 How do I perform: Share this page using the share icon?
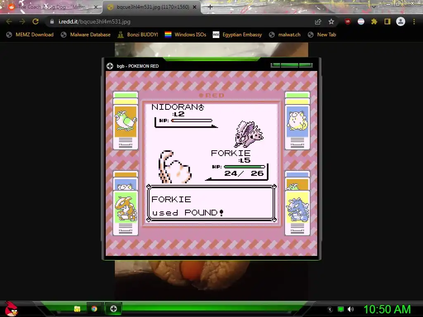(x=318, y=21)
